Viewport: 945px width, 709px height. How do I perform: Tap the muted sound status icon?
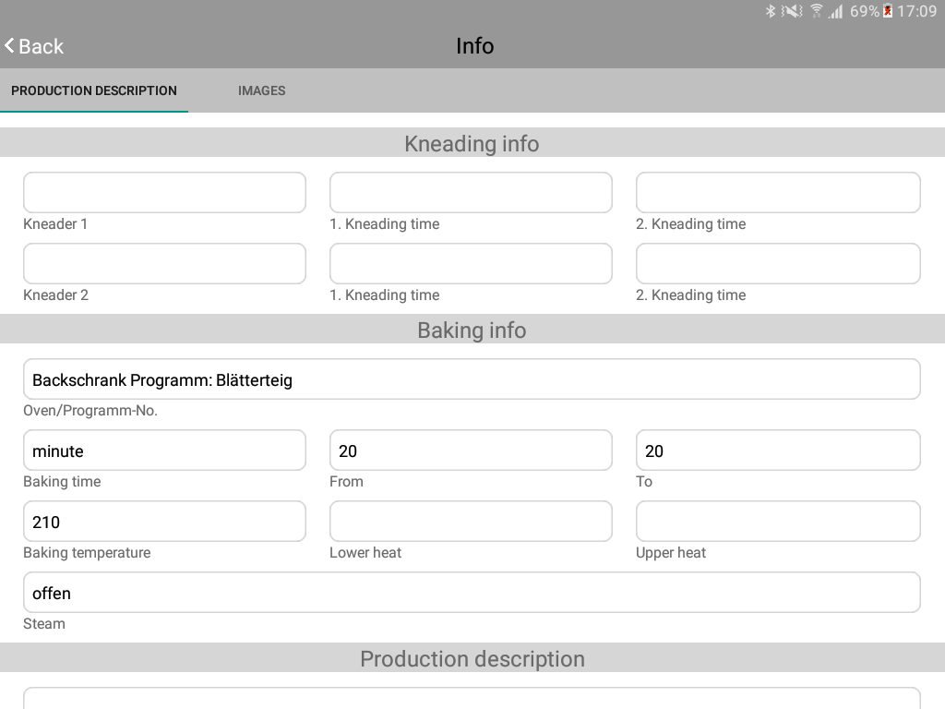[x=792, y=12]
